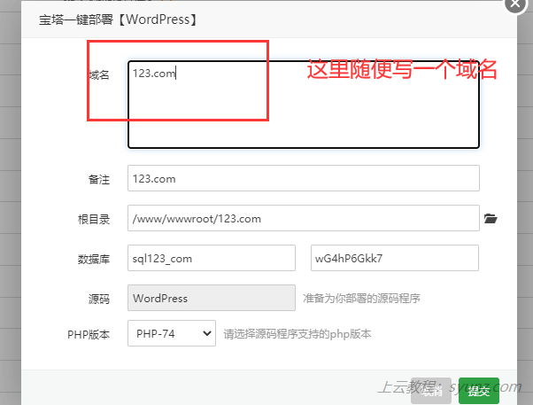Image resolution: width=533 pixels, height=405 pixels.
Task: Open folder browser icon beside root directory
Action: tap(491, 219)
